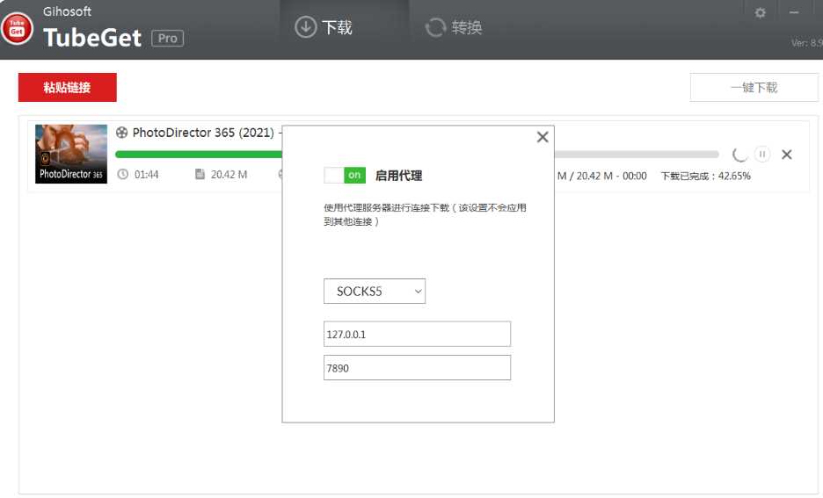The width and height of the screenshot is (823, 498).
Task: Open the SOCKS5 proxy type dropdown
Action: (x=375, y=291)
